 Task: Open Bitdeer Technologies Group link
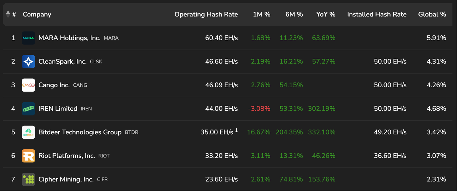point(80,132)
